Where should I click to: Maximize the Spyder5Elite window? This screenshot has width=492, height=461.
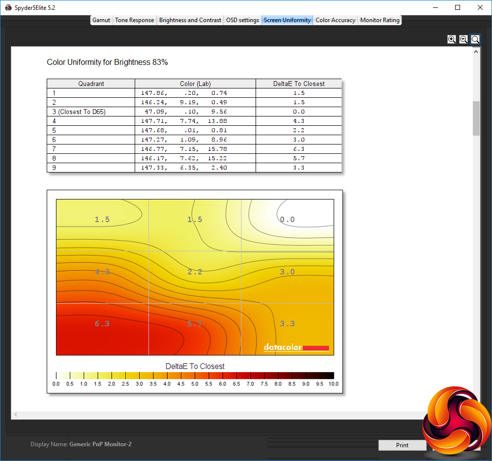click(x=458, y=7)
